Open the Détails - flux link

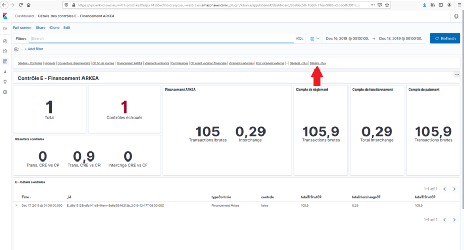tap(318, 63)
